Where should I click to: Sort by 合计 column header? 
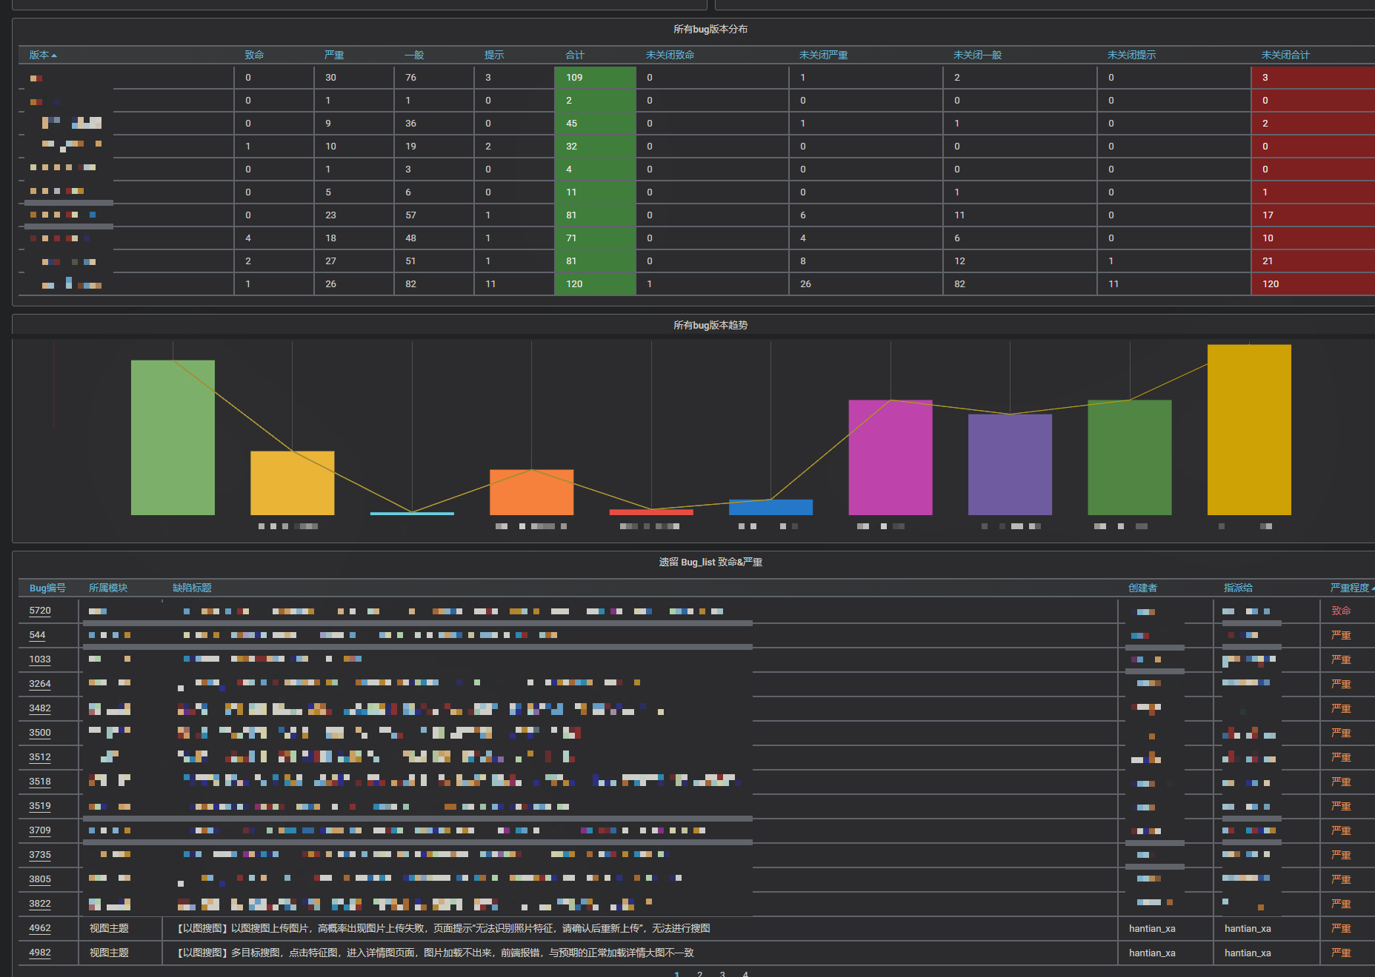click(x=575, y=55)
